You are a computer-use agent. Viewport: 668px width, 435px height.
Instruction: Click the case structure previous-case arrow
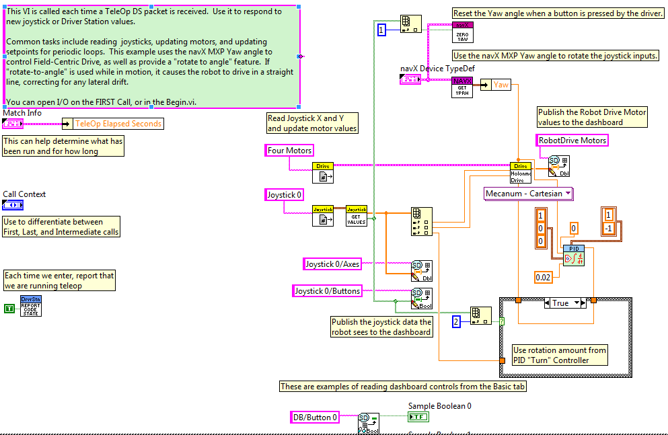click(x=548, y=303)
